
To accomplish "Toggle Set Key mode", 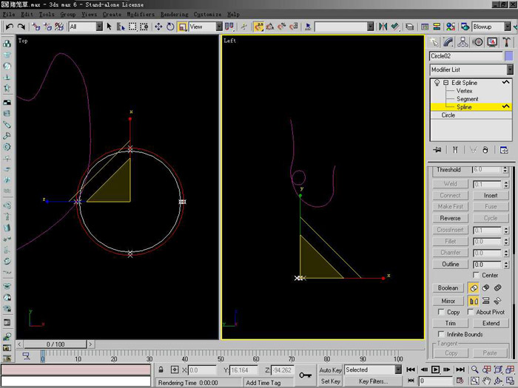I will [330, 381].
